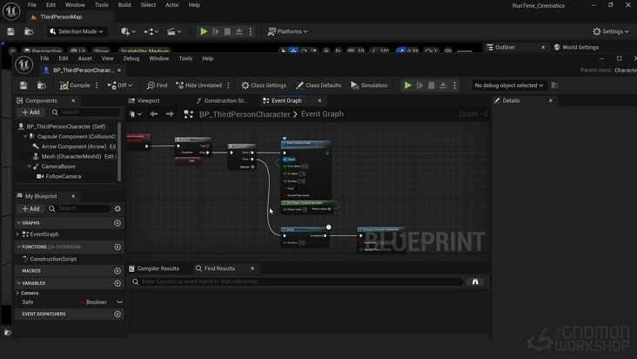
Task: Add a new macro with plus icon
Action: point(117,271)
